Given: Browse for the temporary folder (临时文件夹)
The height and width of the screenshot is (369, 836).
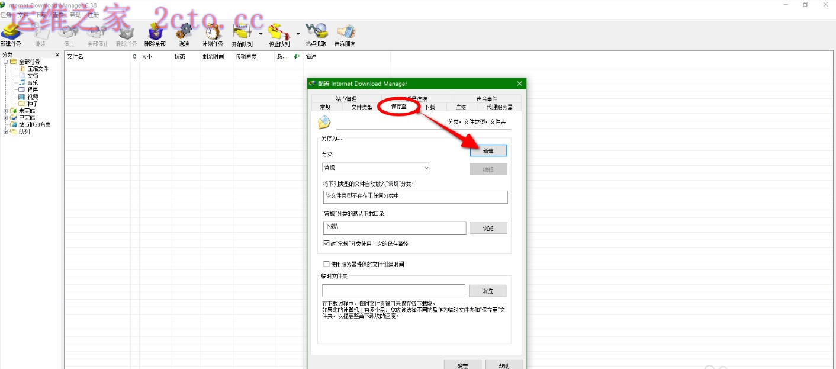Looking at the screenshot, I should (488, 291).
